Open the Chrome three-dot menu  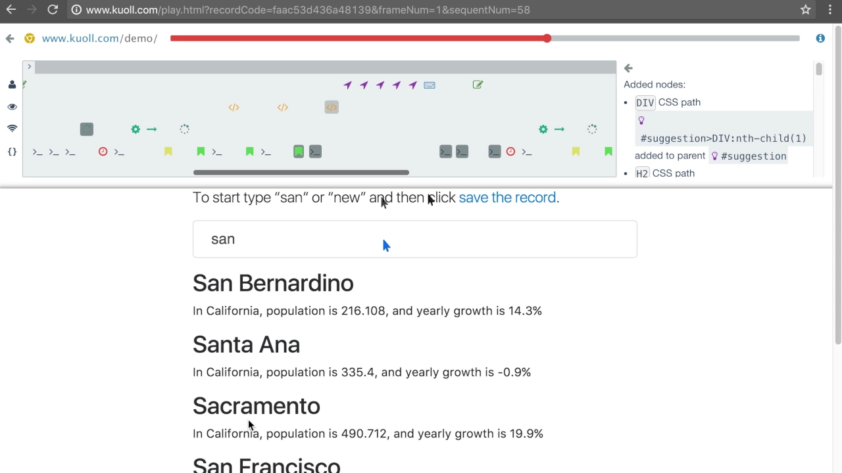(x=830, y=10)
